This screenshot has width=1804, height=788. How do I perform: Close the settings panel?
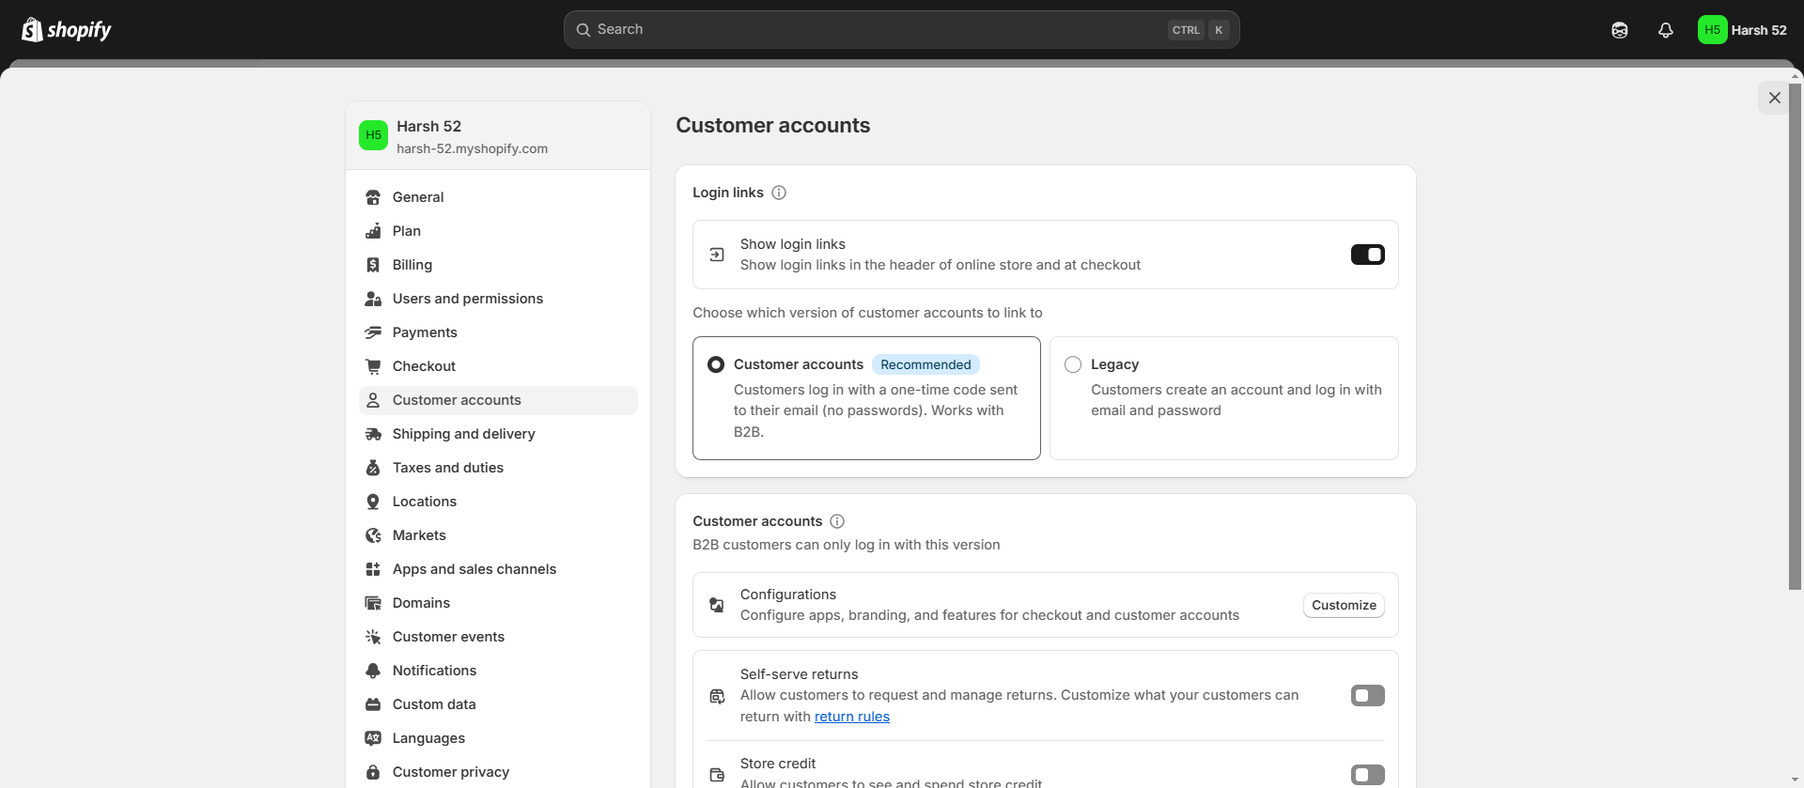point(1774,98)
